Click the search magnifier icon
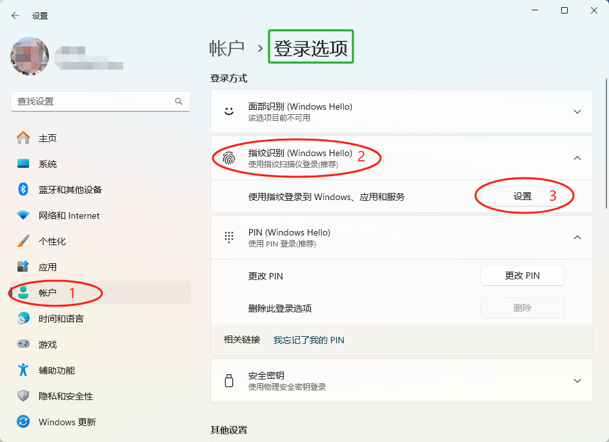Viewport: 609px width, 442px height. click(179, 101)
